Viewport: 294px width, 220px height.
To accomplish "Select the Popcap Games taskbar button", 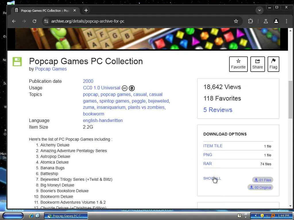I will (x=66, y=216).
